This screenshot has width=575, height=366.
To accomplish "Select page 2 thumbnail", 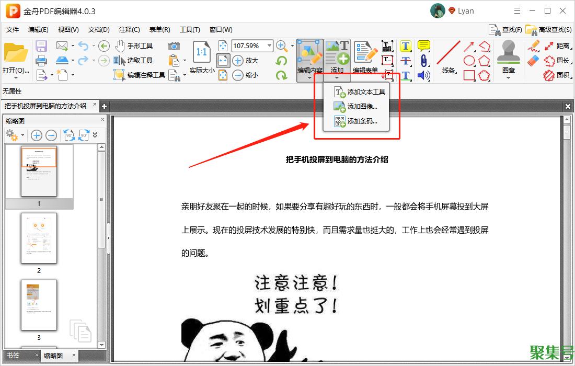I will 39,238.
